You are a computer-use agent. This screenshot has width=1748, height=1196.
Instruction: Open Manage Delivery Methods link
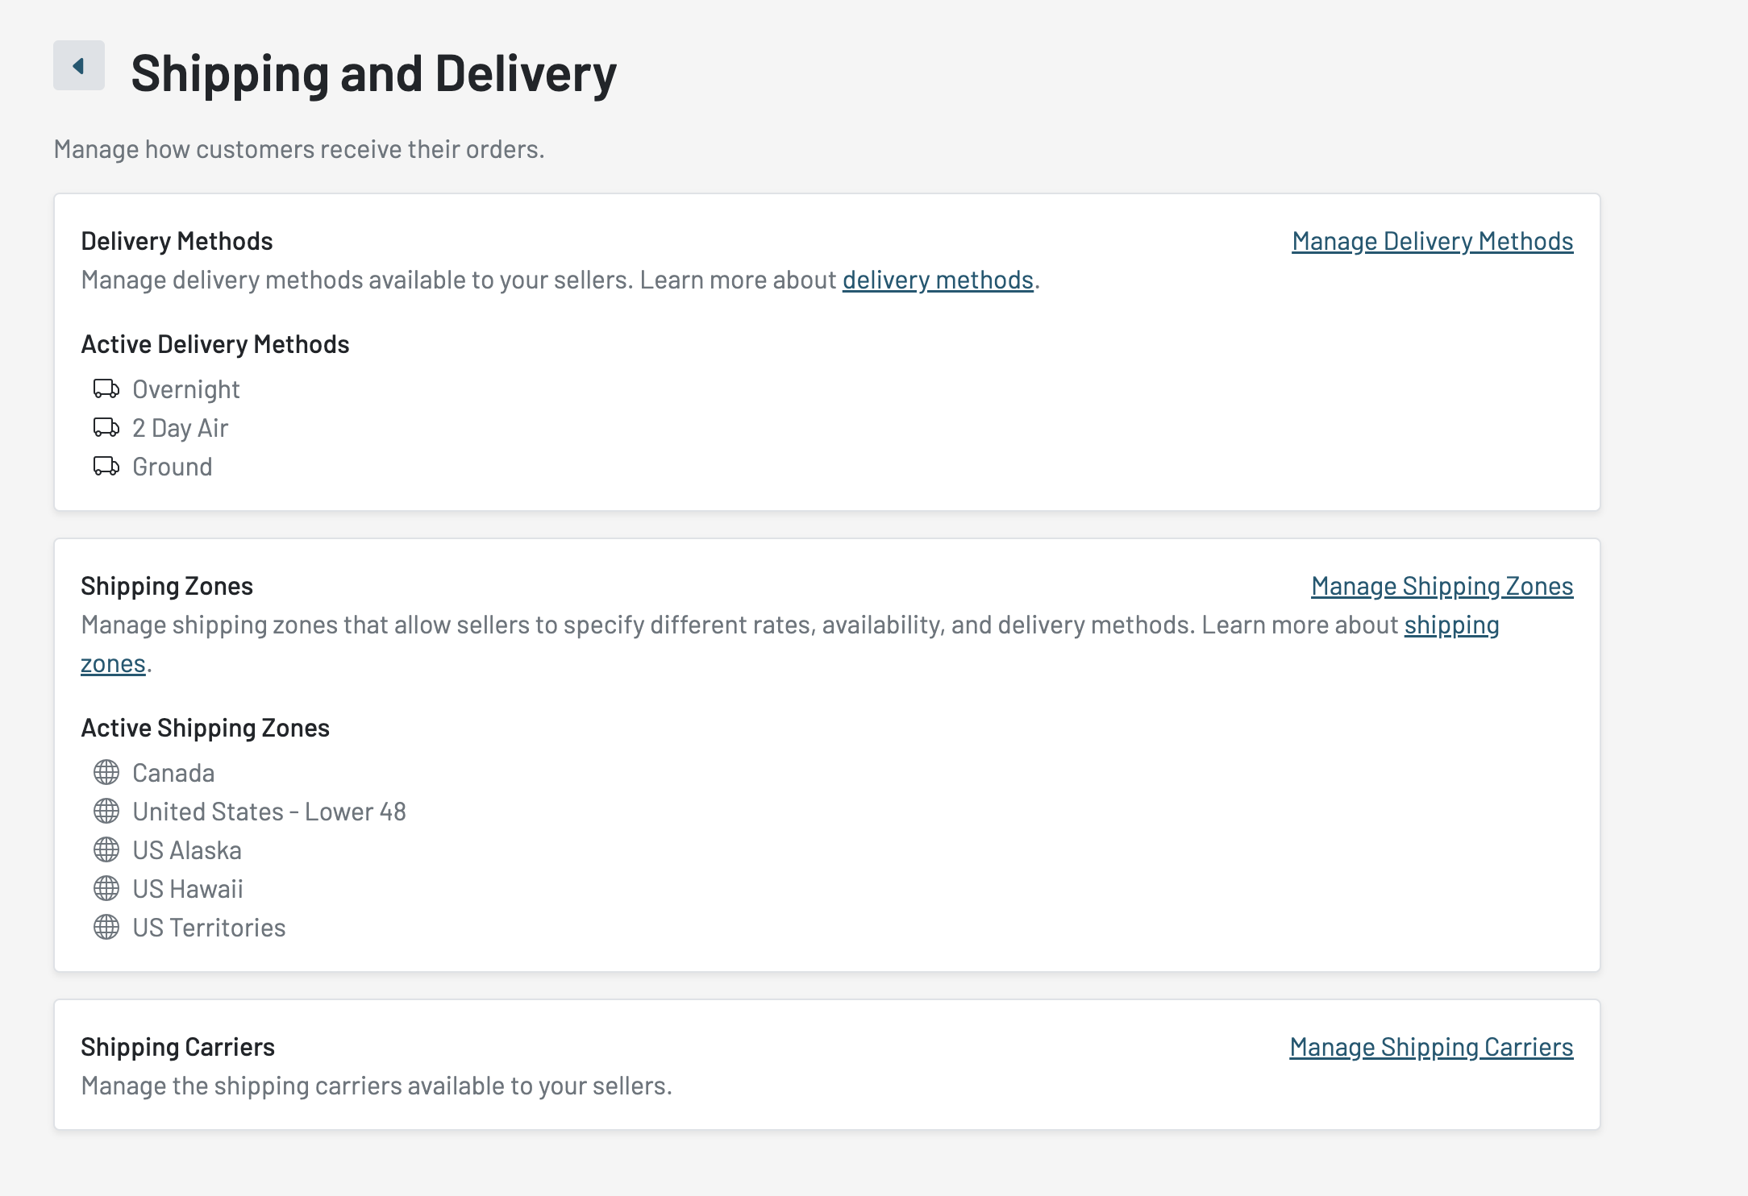(x=1432, y=241)
